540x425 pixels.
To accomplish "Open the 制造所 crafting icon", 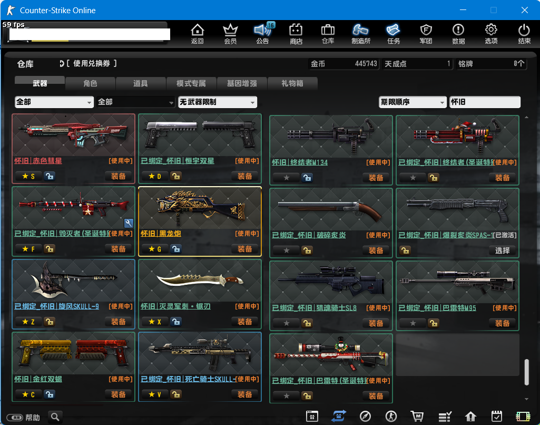I will pos(360,34).
